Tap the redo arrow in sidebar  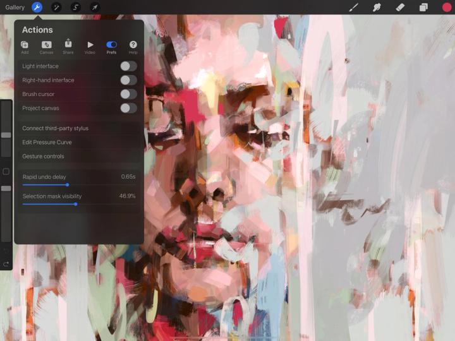[6, 264]
